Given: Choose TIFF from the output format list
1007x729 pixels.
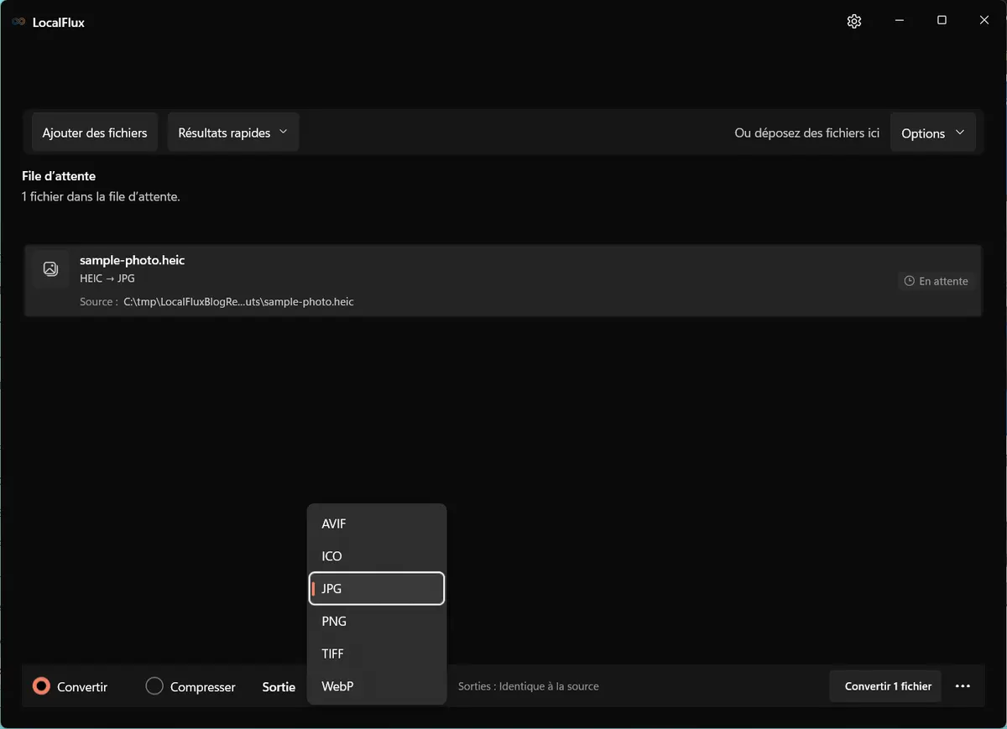Looking at the screenshot, I should tap(377, 653).
